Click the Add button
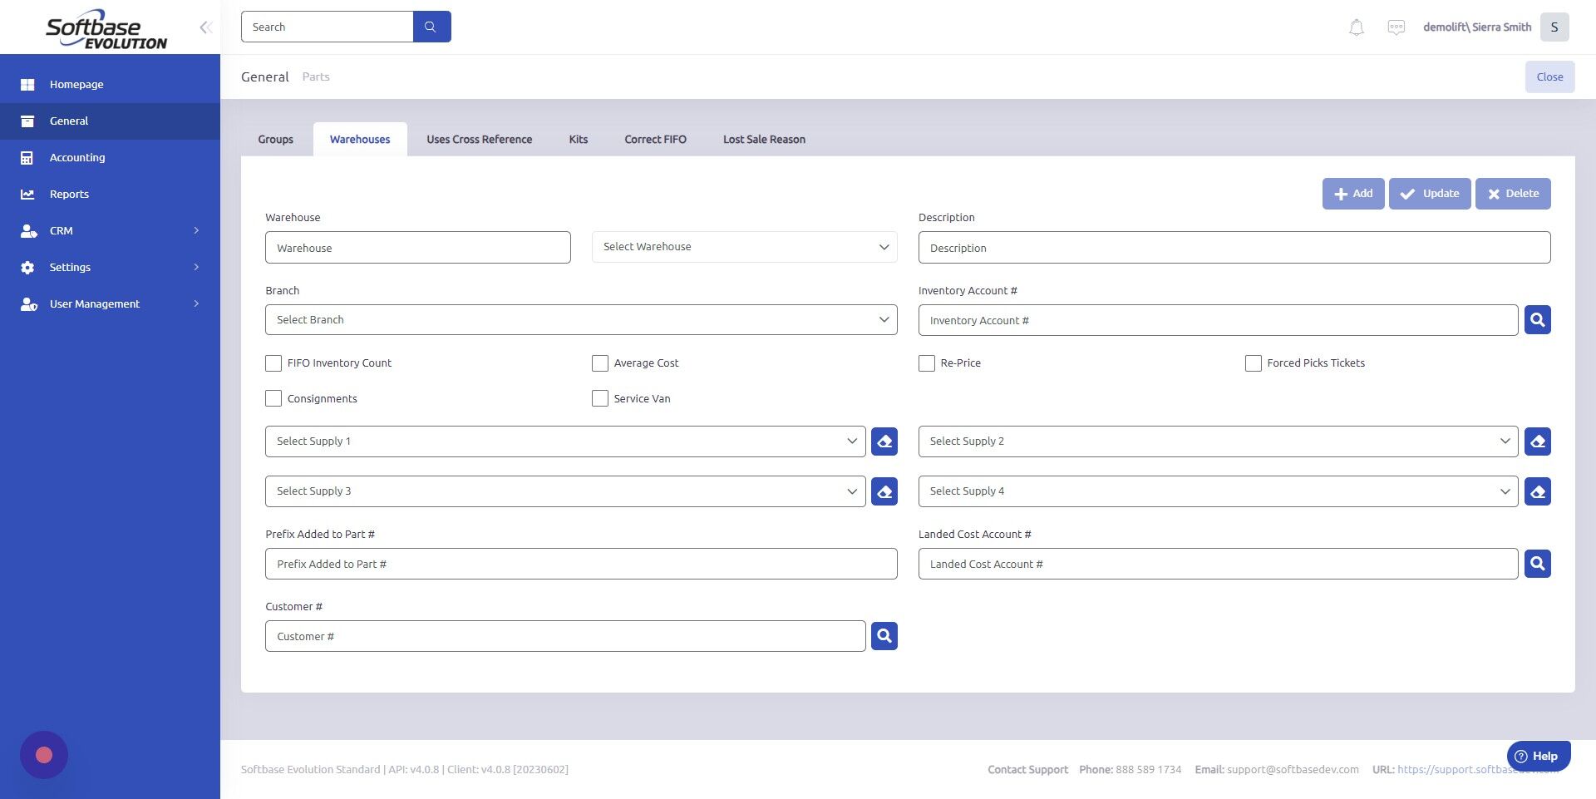1596x799 pixels. tap(1353, 193)
